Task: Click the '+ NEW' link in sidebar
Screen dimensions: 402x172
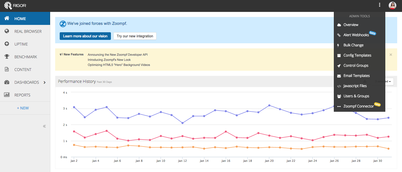Action: click(x=23, y=108)
